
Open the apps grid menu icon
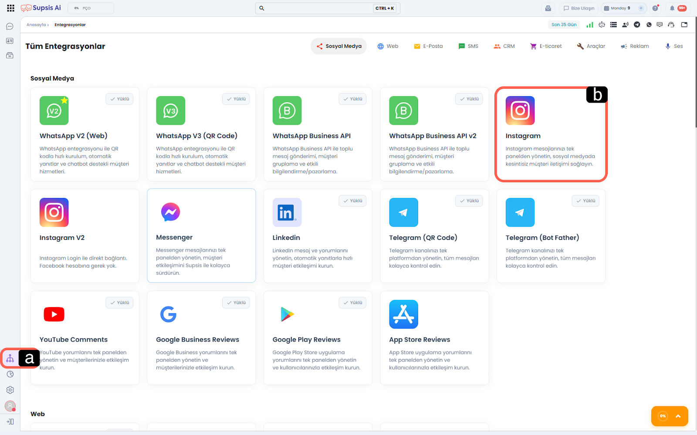[10, 8]
